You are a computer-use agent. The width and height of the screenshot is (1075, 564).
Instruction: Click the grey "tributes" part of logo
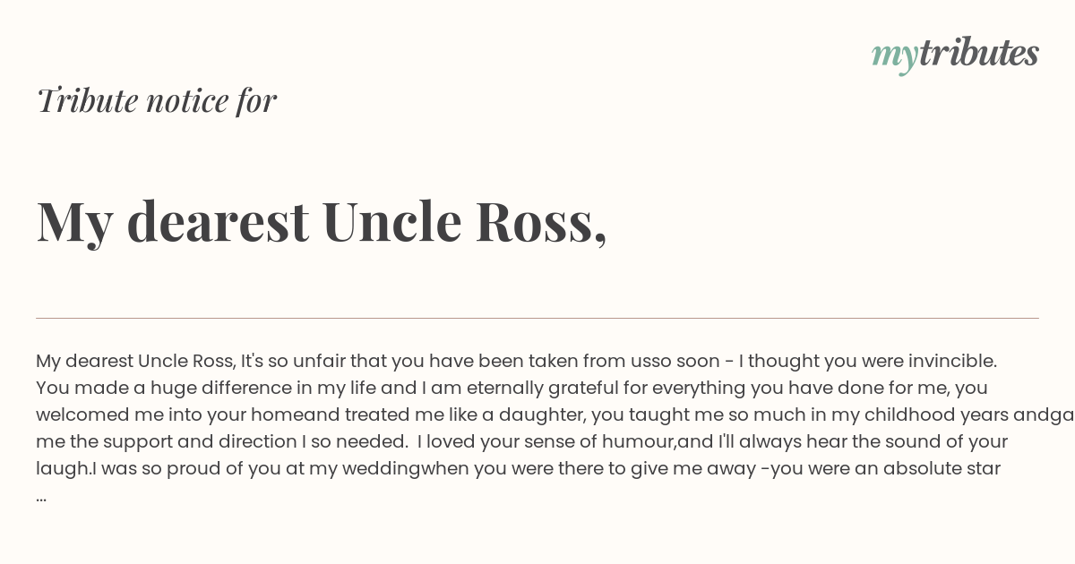pos(979,53)
